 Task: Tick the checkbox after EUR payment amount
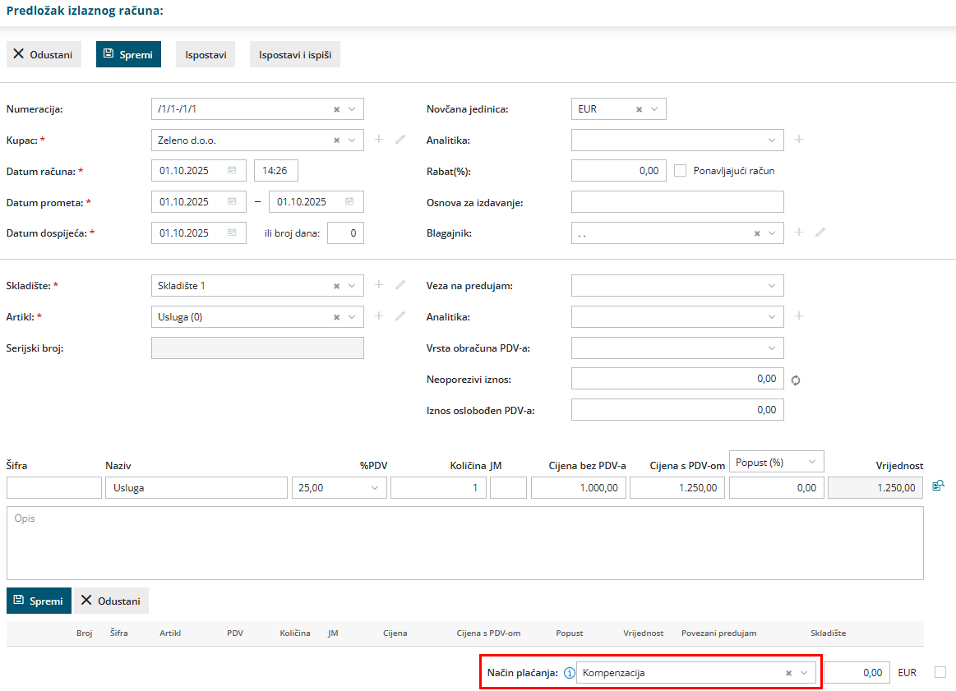940,672
